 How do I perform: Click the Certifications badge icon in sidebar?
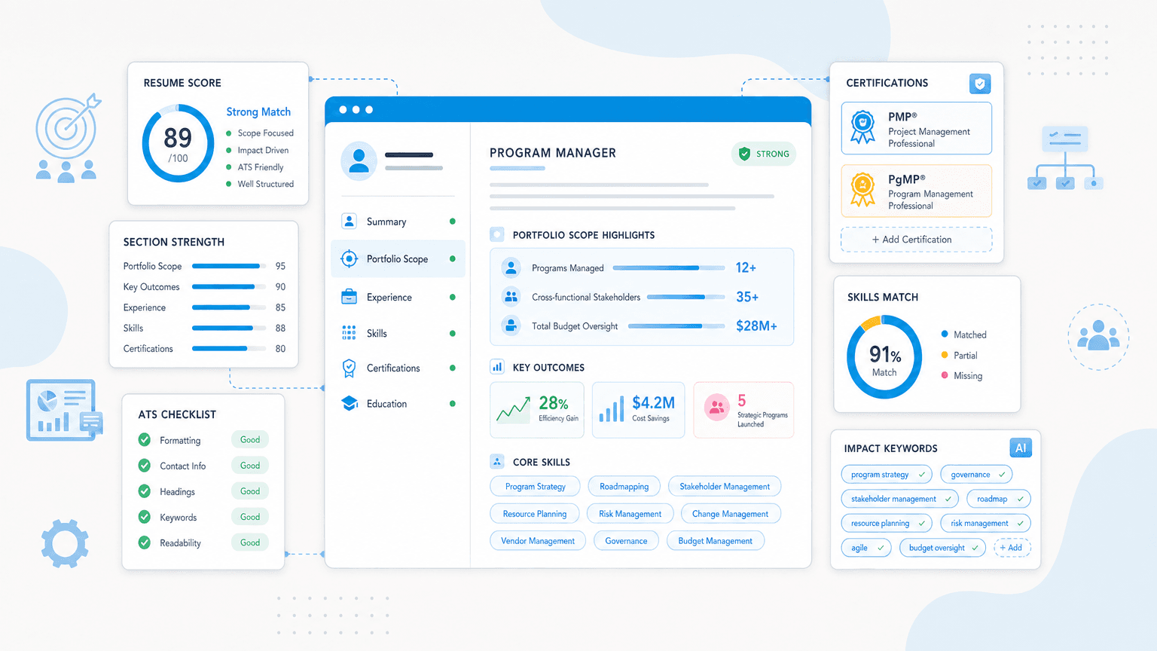(349, 368)
